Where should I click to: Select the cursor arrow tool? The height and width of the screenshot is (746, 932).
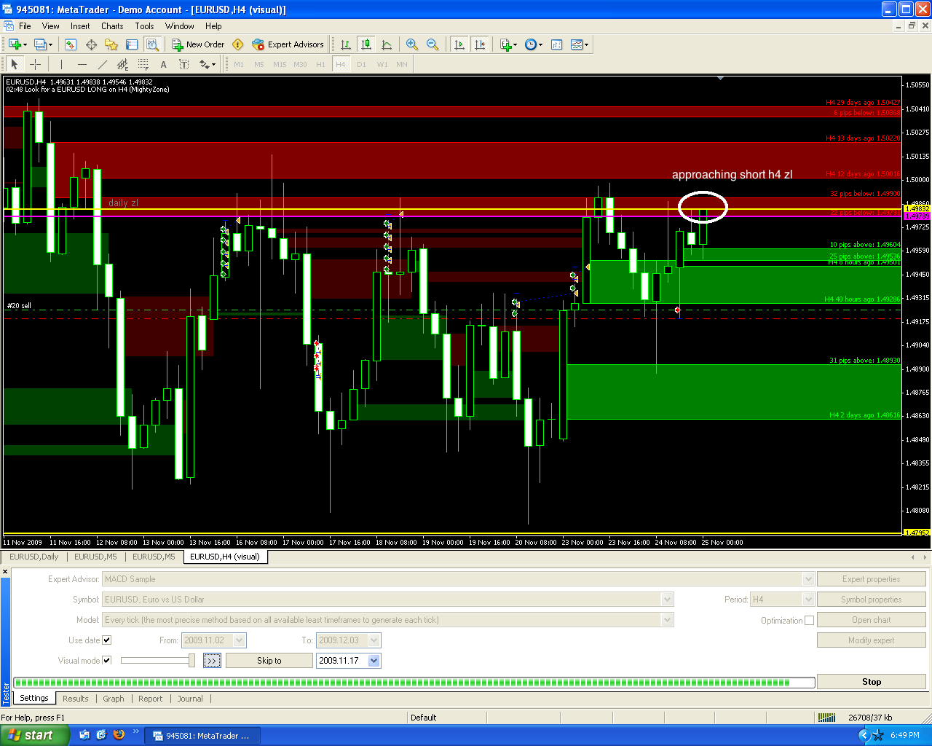(15, 64)
